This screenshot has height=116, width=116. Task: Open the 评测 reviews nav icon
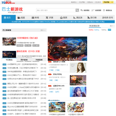[47, 18]
